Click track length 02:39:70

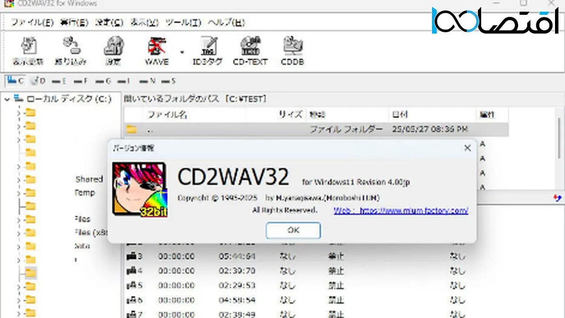coord(237,271)
